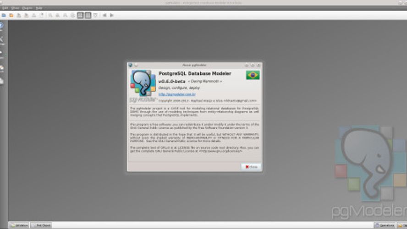Select the 'v0.6.0-beta' version text
The height and width of the screenshot is (229, 407).
coord(172,82)
